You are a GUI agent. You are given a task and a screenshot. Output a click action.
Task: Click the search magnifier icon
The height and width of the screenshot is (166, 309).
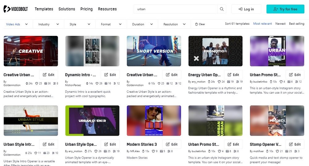coord(222,9)
